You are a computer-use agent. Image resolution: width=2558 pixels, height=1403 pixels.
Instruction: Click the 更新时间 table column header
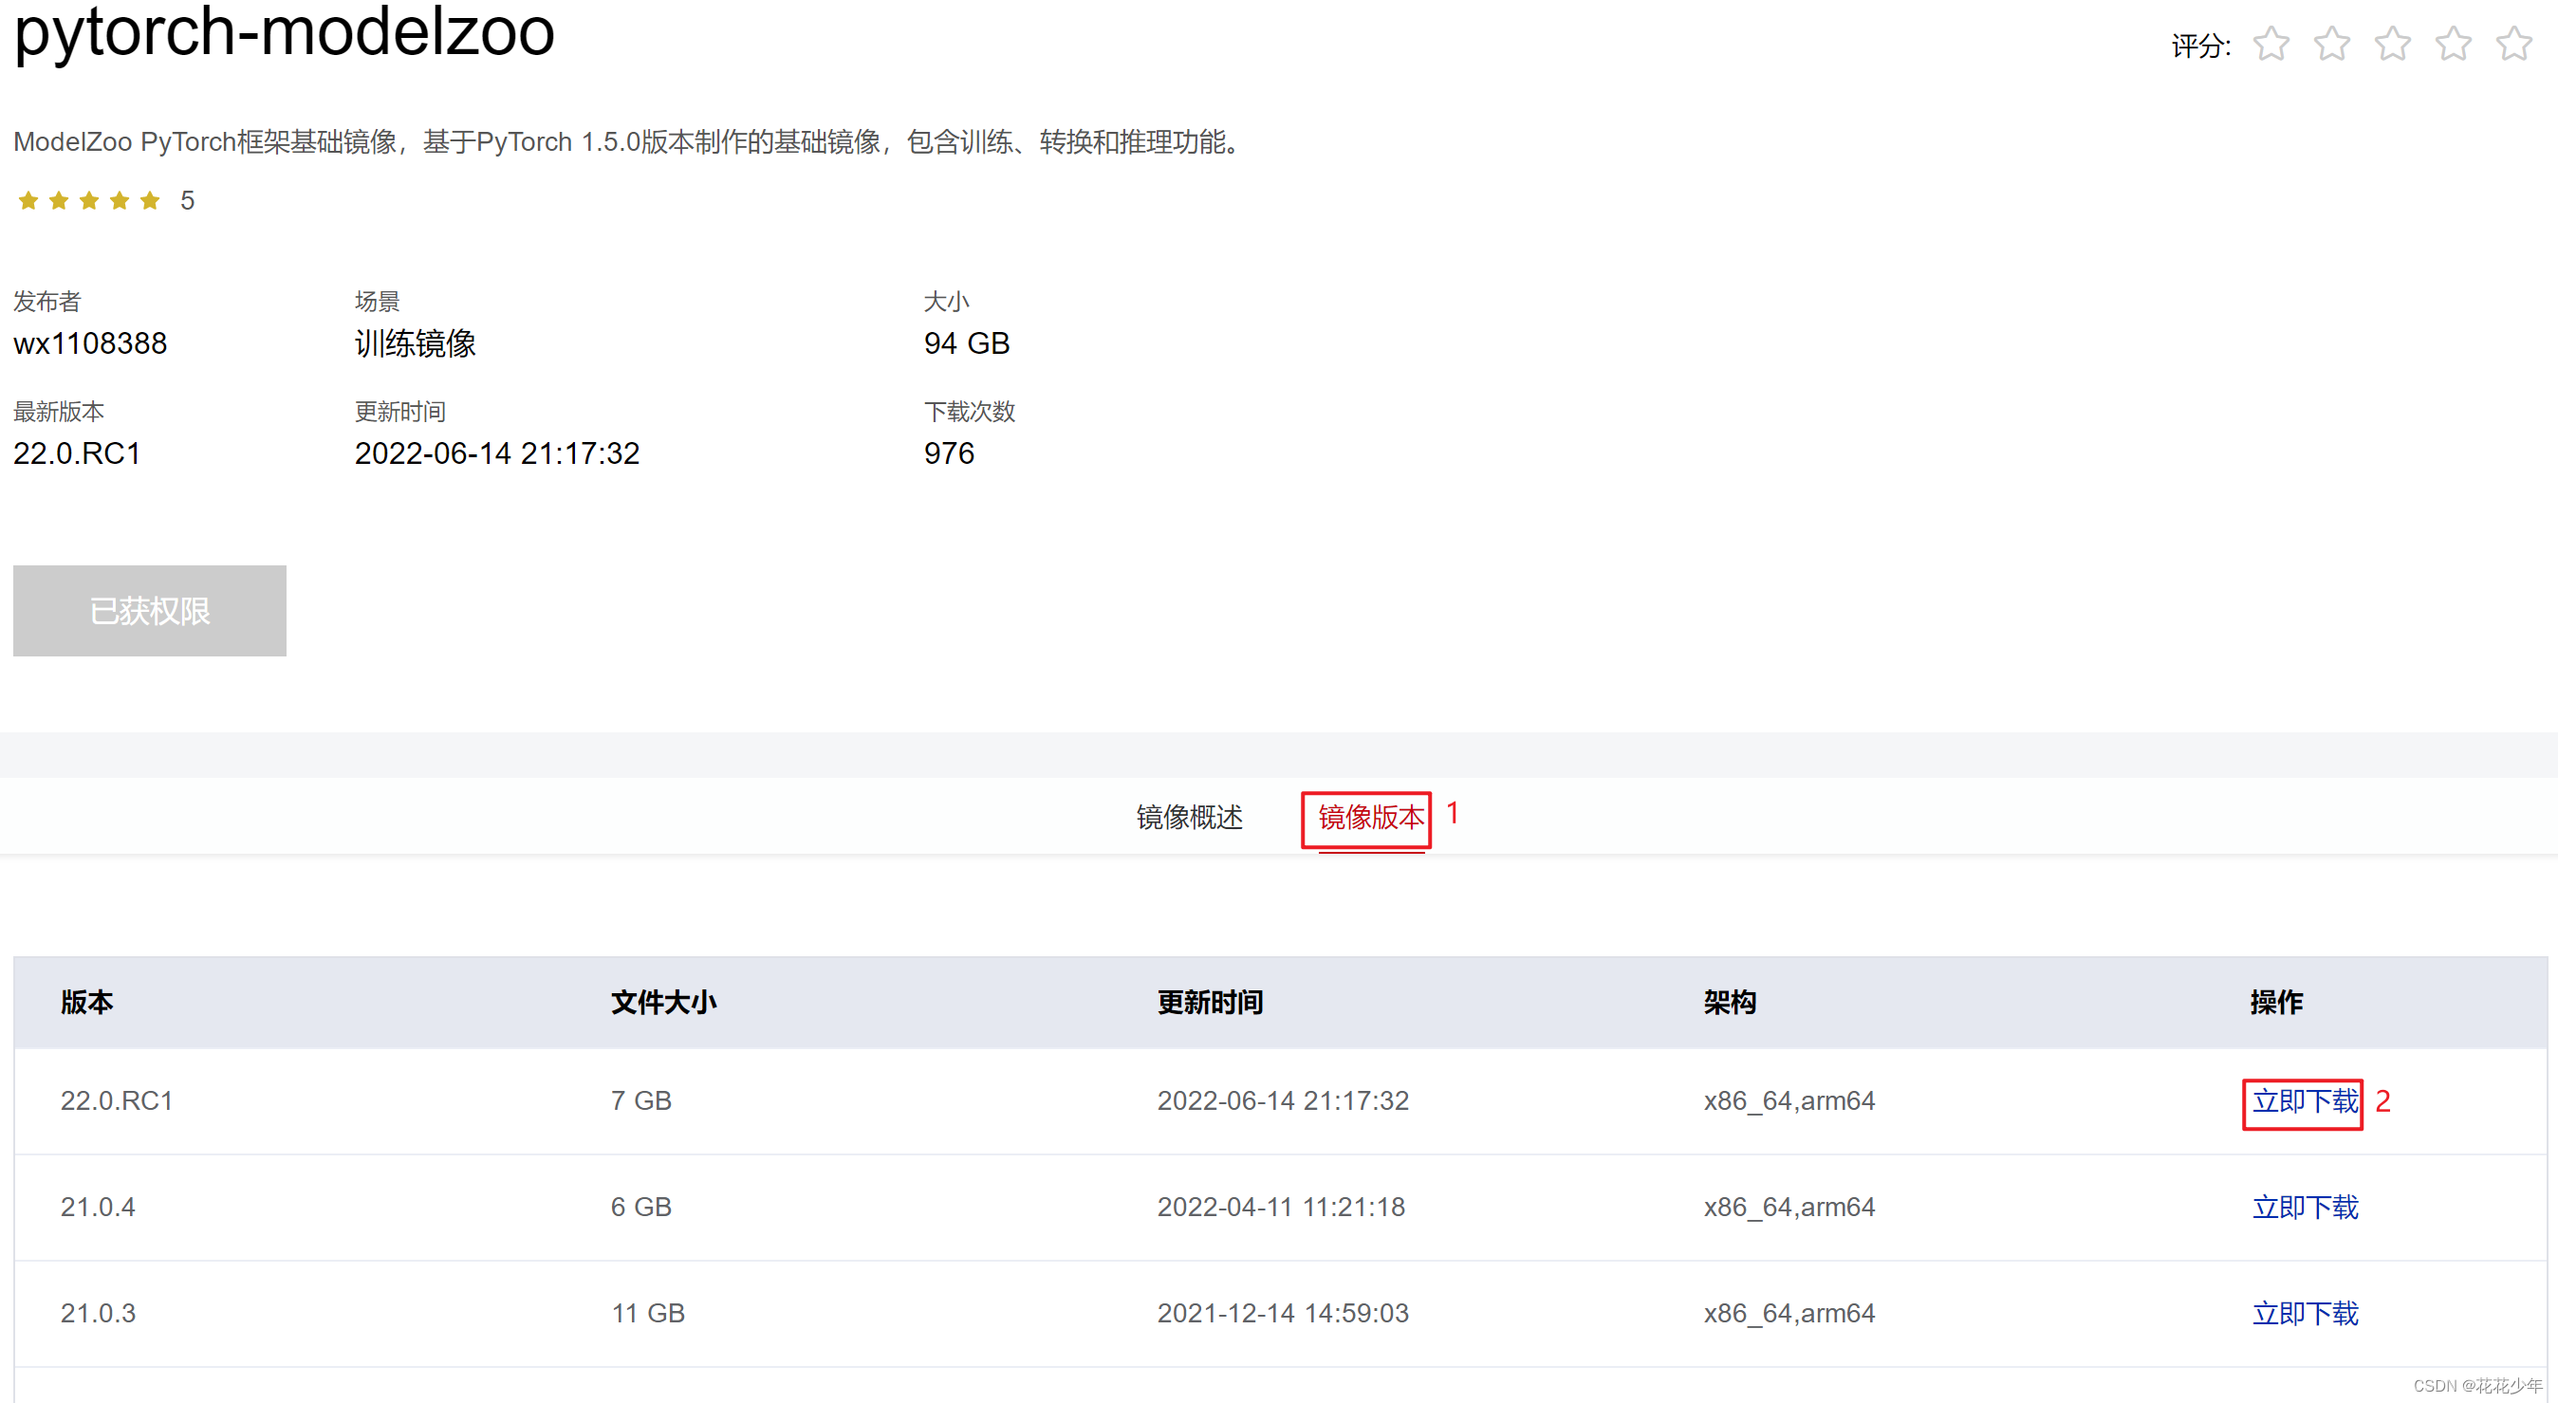coord(1210,1002)
